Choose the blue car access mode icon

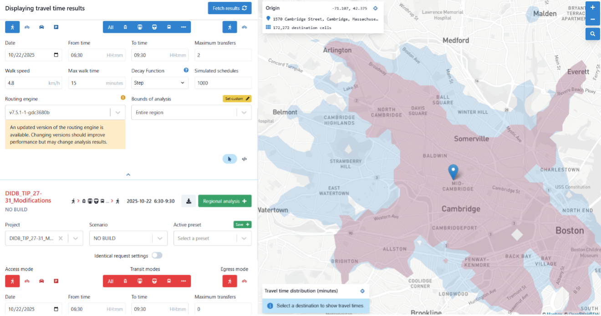point(41,27)
